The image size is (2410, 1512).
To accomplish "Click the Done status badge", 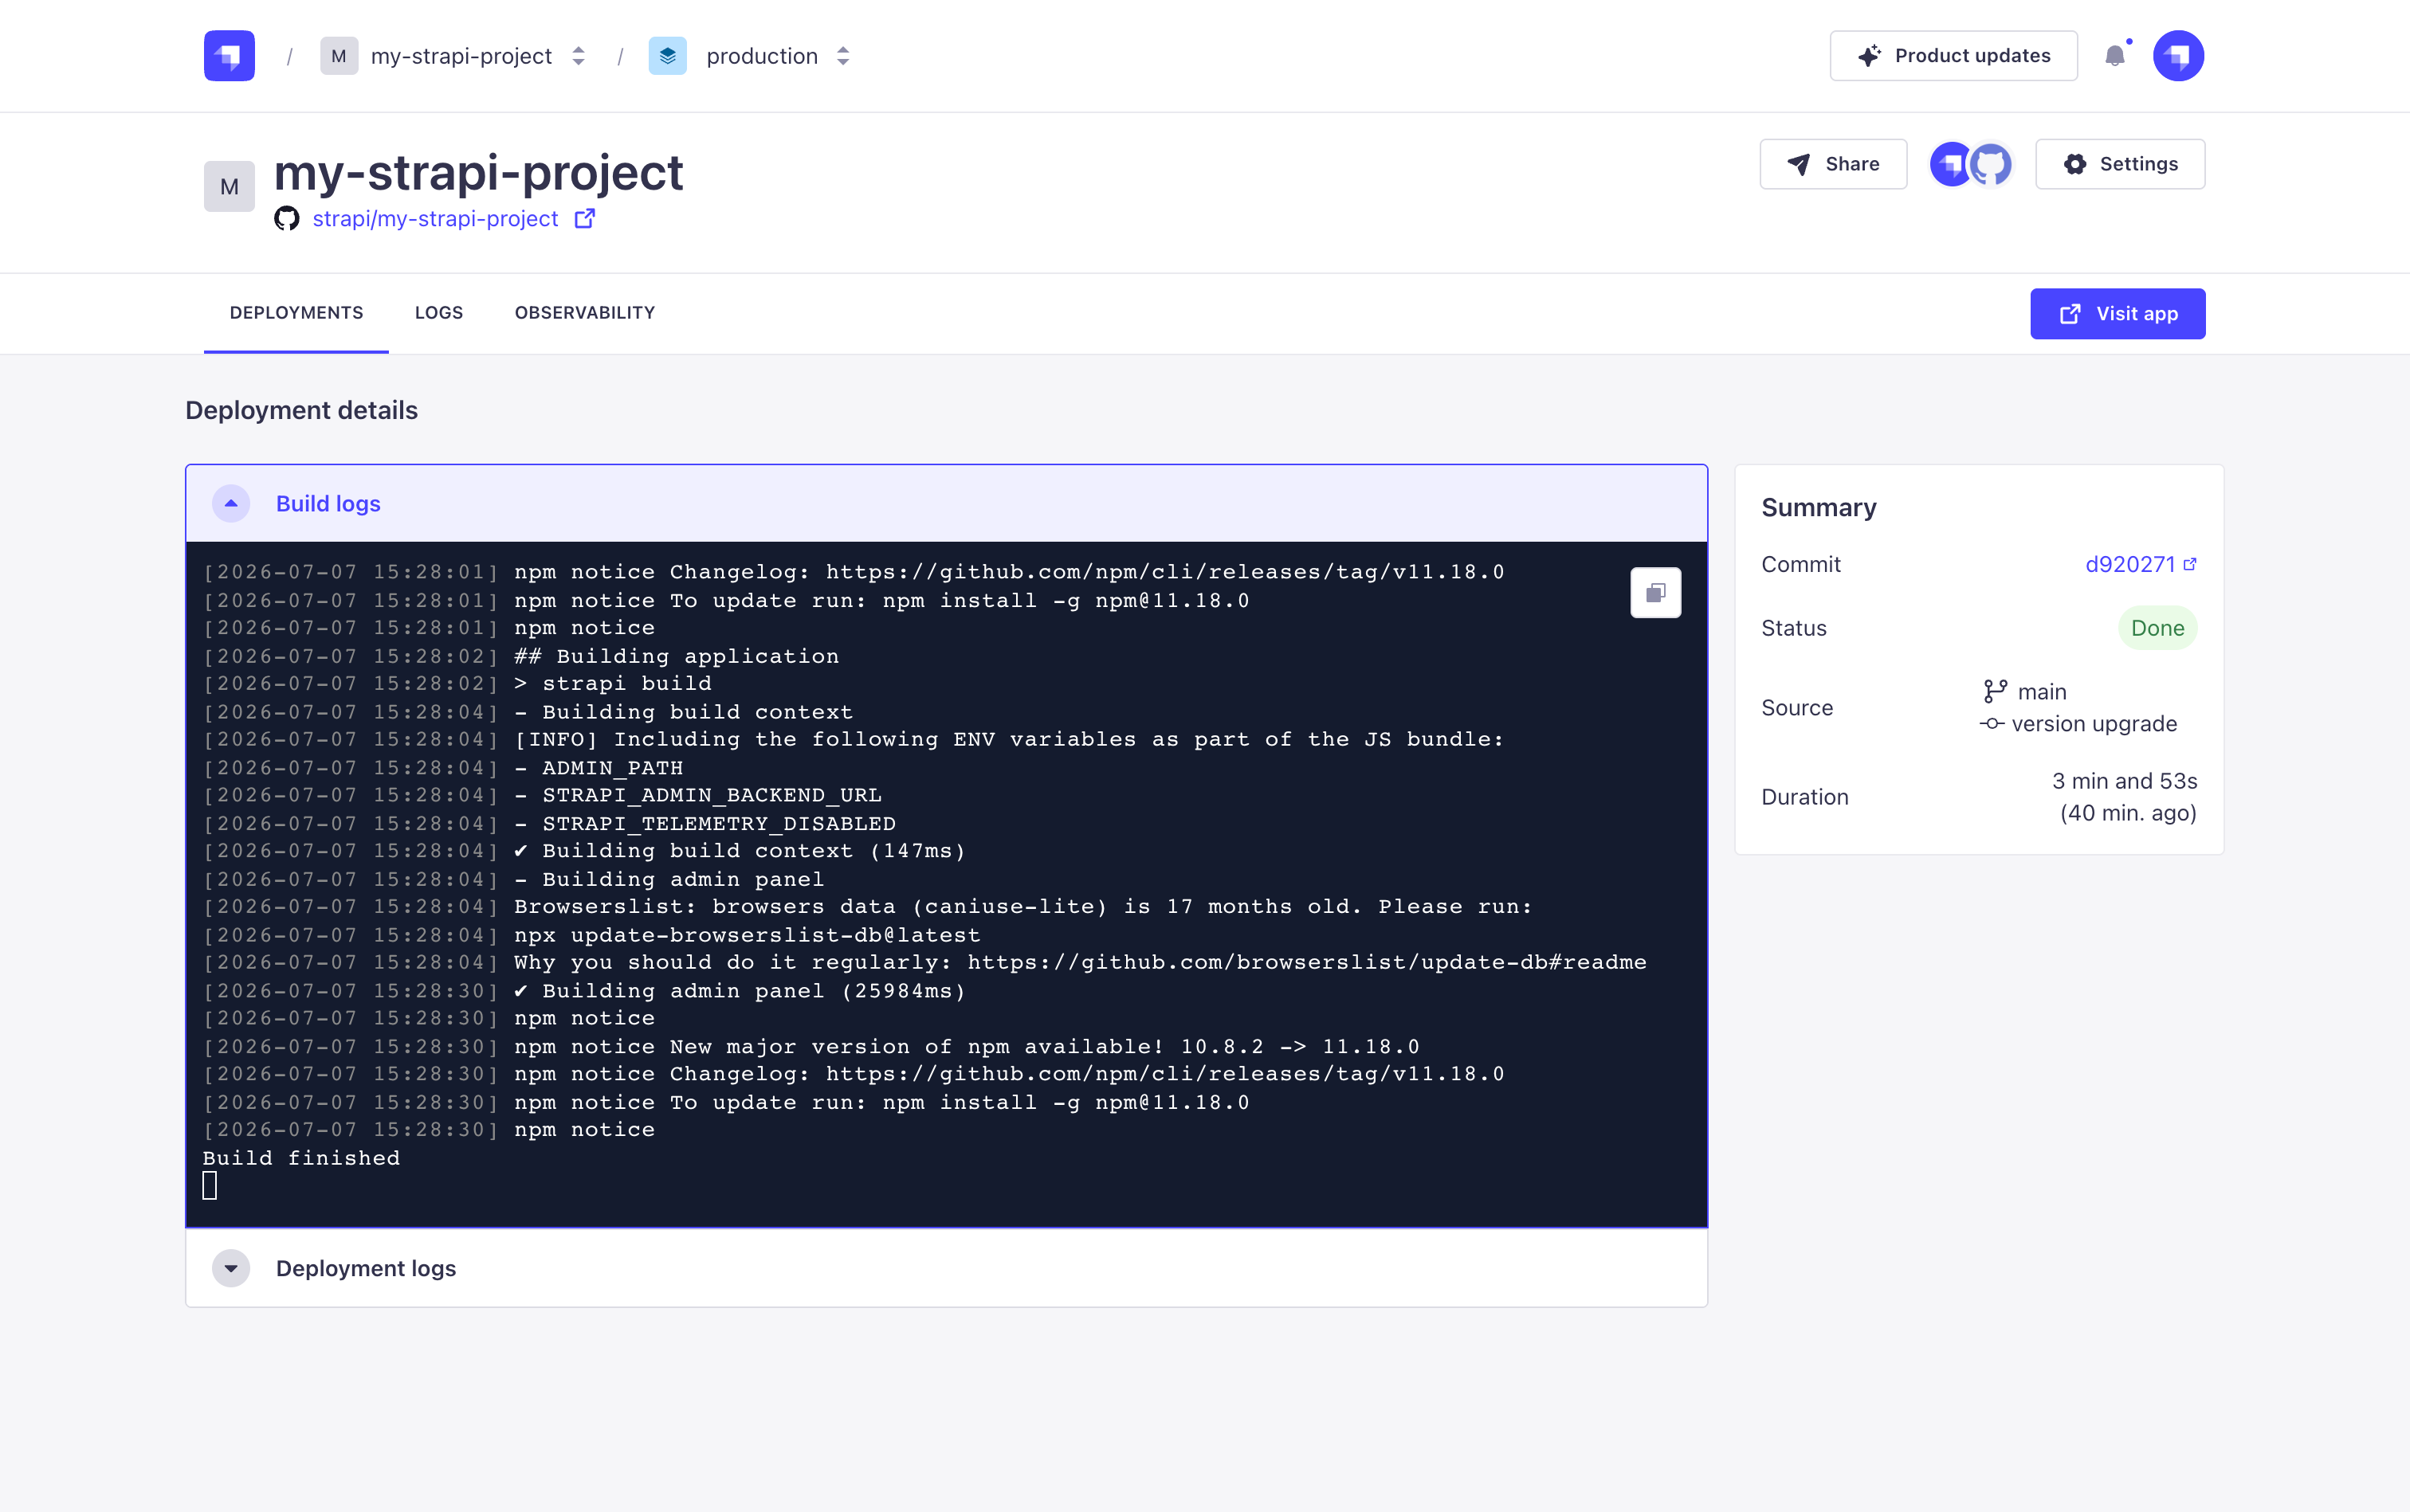I will pos(2157,628).
